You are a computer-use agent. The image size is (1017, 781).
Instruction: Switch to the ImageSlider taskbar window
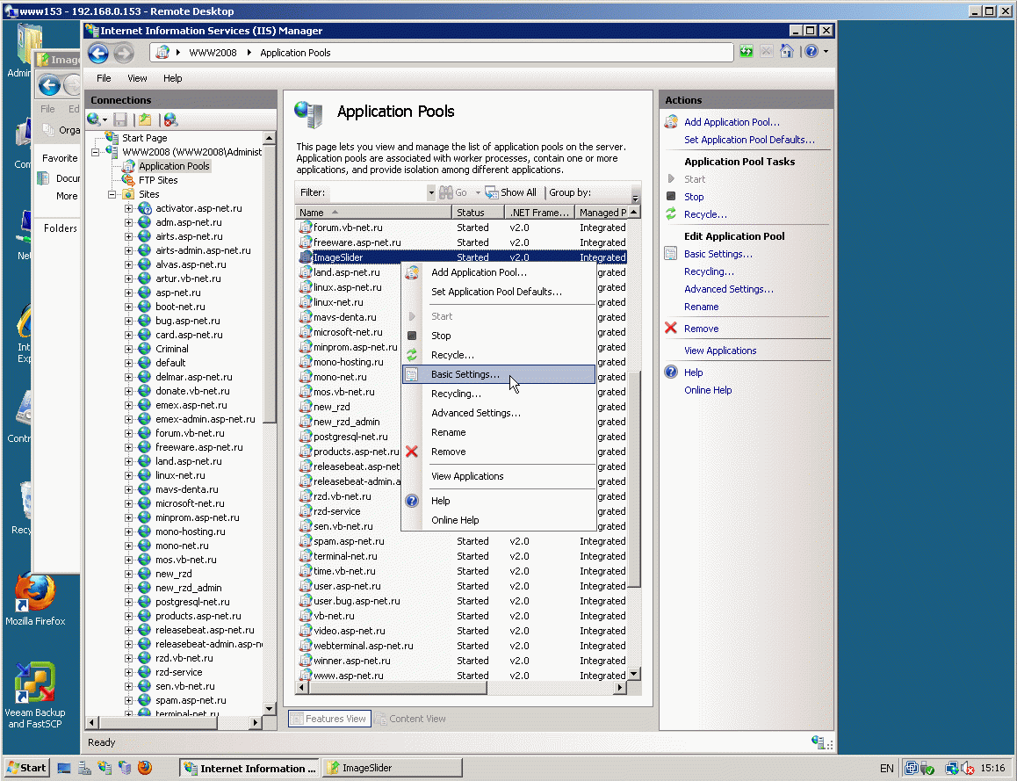(x=393, y=768)
